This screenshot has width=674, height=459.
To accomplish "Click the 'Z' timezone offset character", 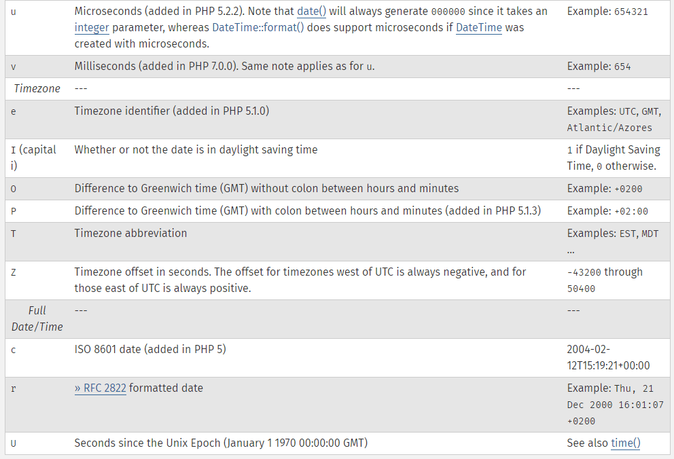I will (14, 272).
